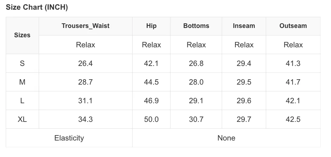The width and height of the screenshot is (331, 157).
Task: Click inseam value 29.7 for size XL
Action: (244, 119)
